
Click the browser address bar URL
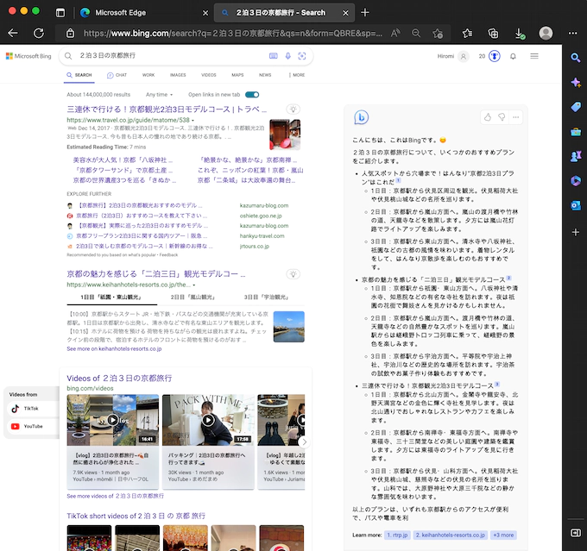click(232, 34)
